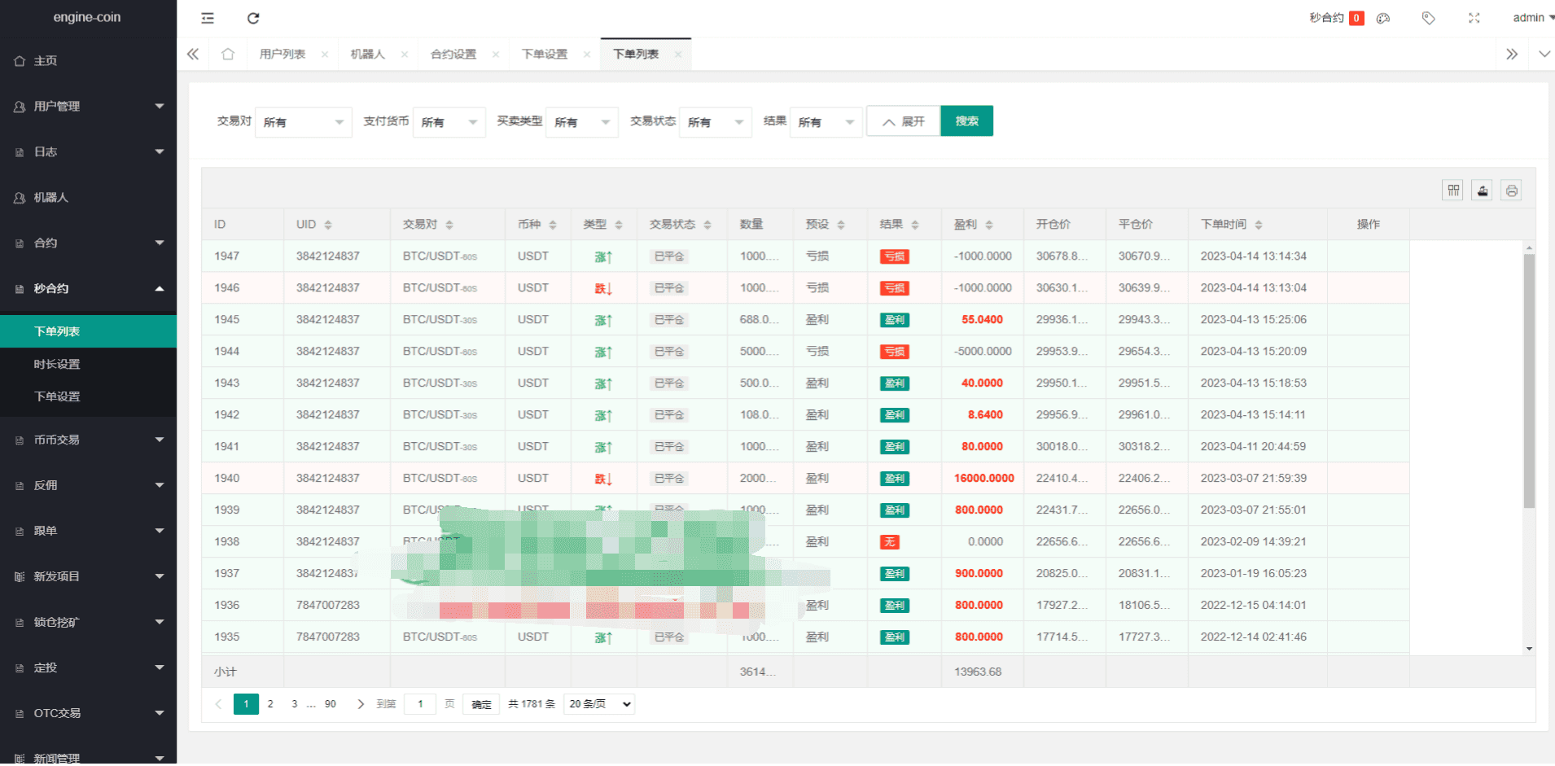Open the column filter grid icon
The image size is (1555, 766).
point(1453,190)
